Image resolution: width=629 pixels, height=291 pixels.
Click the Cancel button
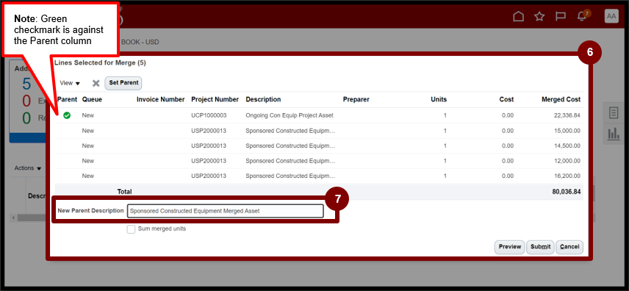click(x=569, y=247)
